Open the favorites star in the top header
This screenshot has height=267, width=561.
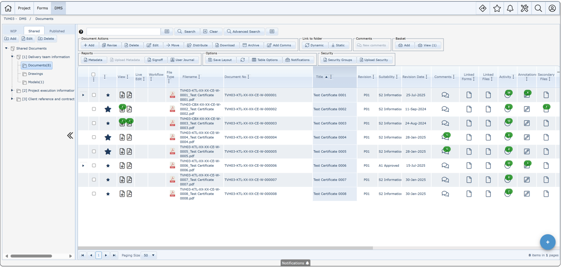497,8
